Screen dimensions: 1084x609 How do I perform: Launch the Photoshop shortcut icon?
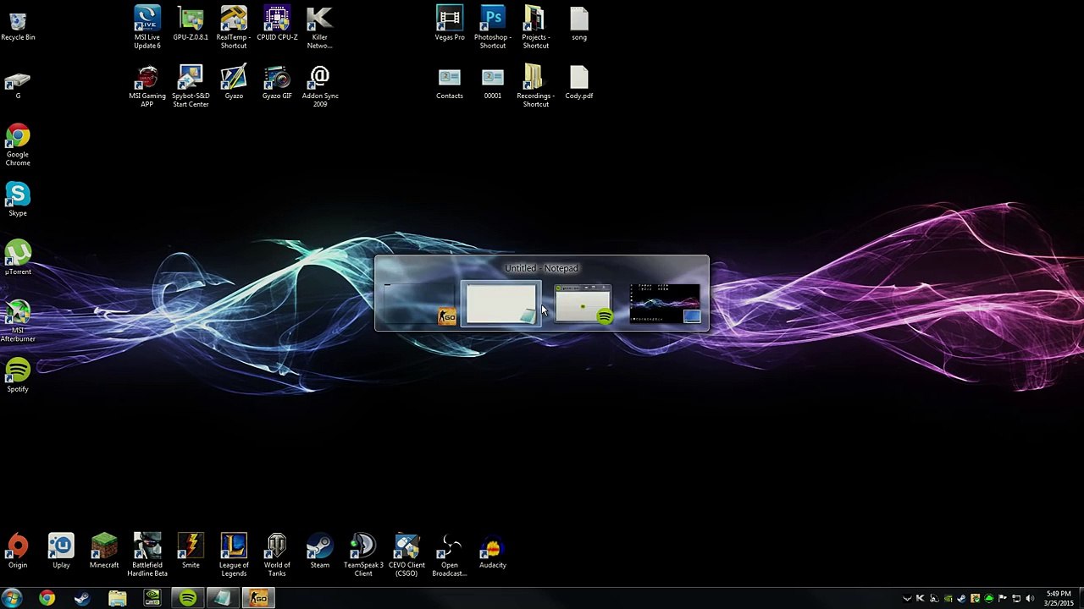492,27
